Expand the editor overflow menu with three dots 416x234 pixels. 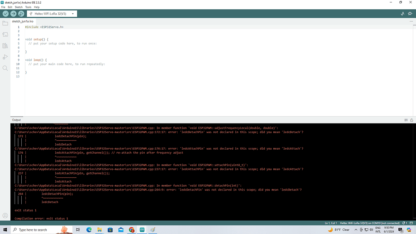pos(410,21)
